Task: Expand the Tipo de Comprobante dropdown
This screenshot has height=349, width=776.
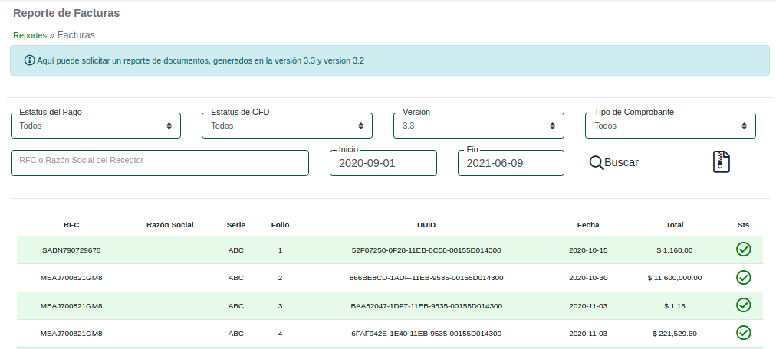Action: 670,126
